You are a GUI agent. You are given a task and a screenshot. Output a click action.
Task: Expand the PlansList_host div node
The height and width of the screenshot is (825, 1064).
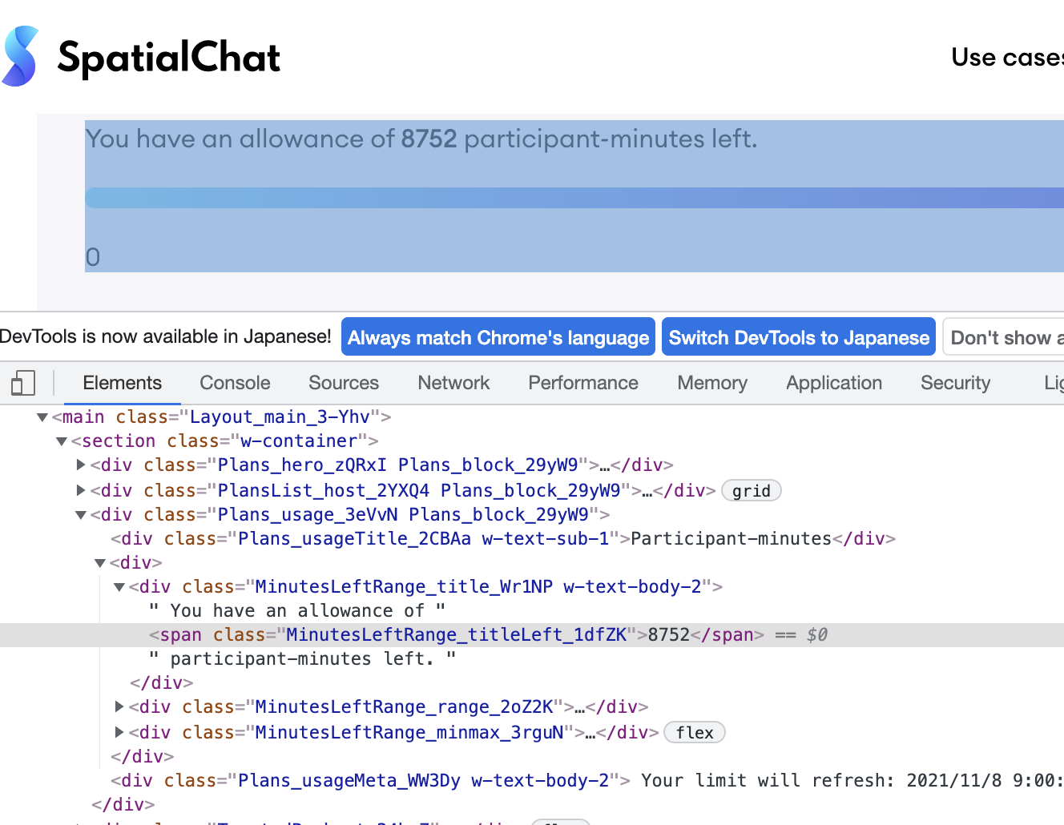81,490
